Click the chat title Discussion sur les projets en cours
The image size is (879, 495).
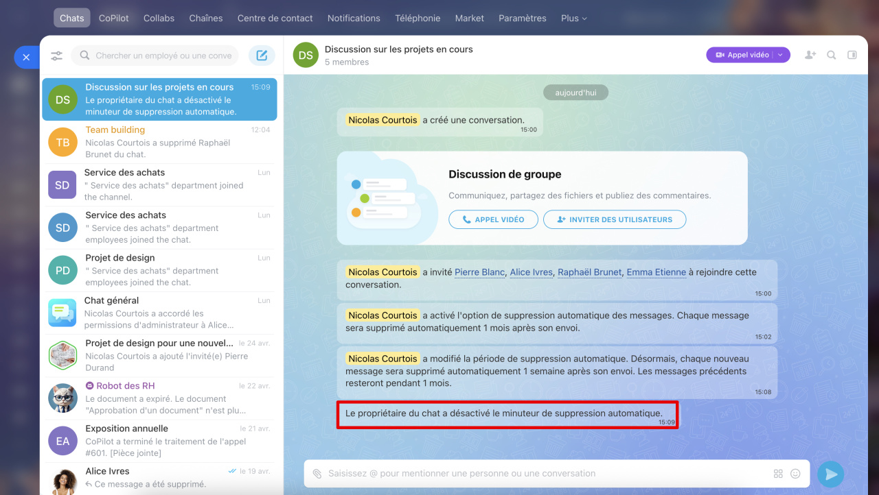(x=399, y=49)
